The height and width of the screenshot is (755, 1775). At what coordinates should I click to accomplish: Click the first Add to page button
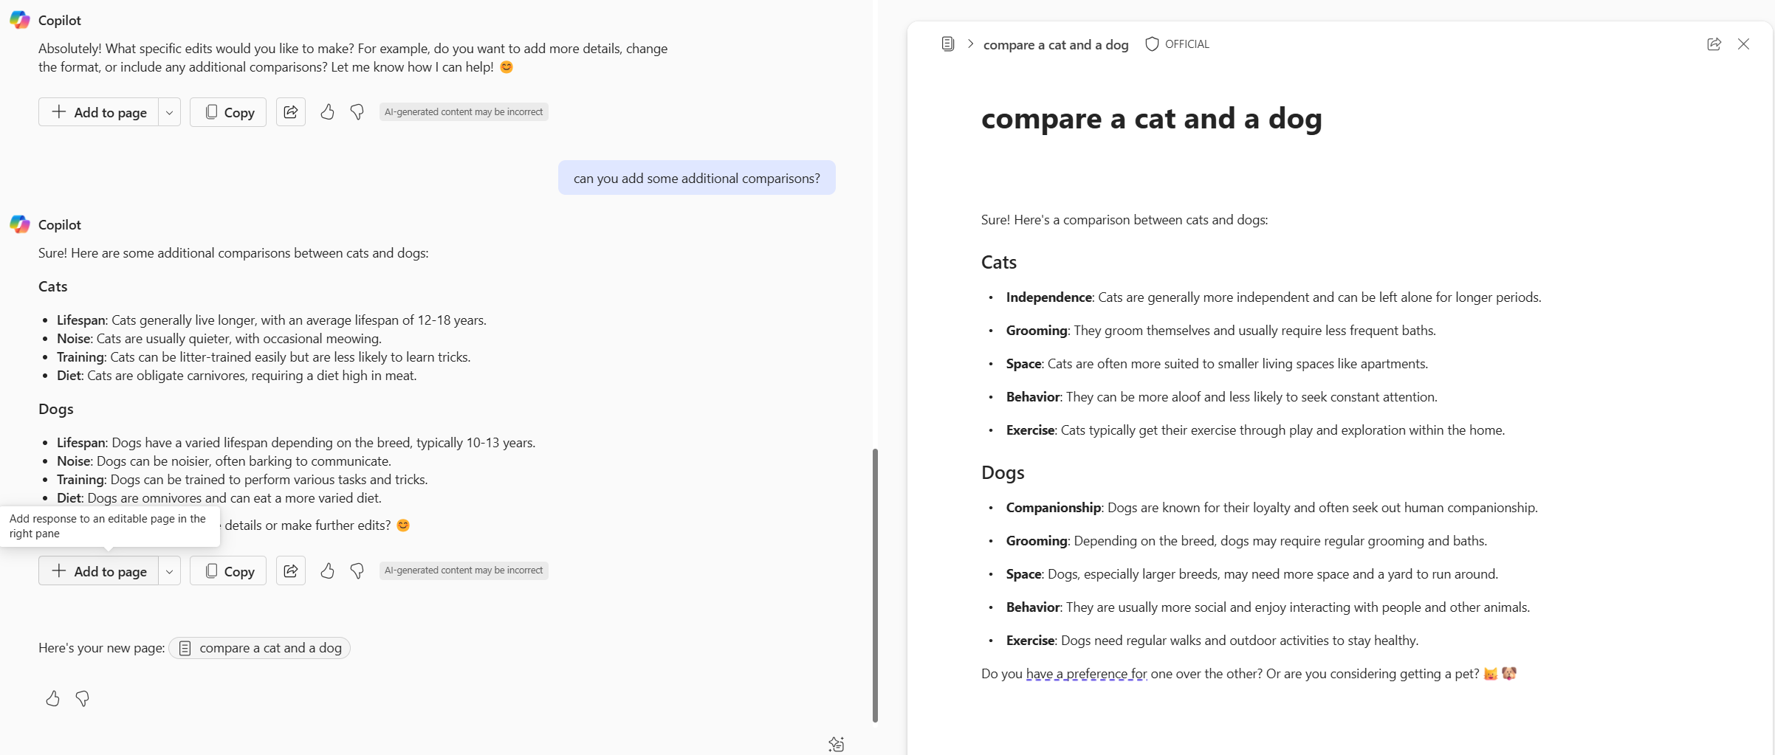click(100, 111)
